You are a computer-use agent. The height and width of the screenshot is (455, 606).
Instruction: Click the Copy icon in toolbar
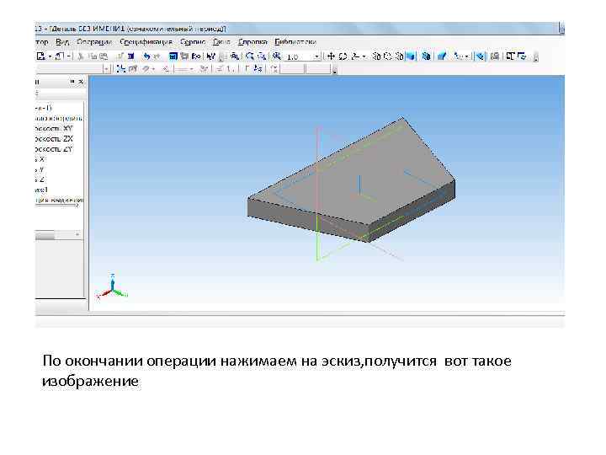(x=93, y=56)
